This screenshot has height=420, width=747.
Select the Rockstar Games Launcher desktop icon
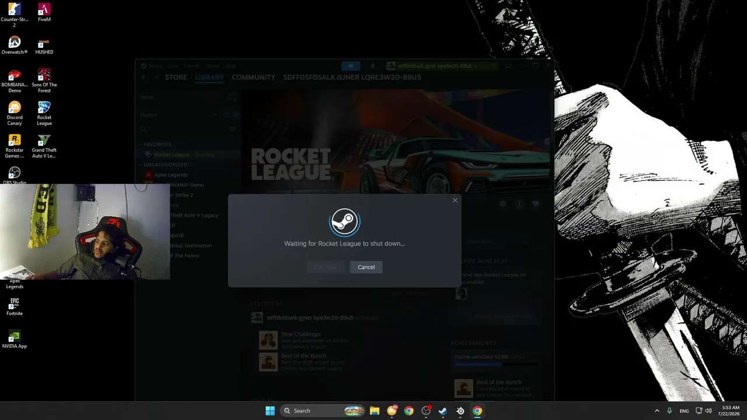[15, 146]
